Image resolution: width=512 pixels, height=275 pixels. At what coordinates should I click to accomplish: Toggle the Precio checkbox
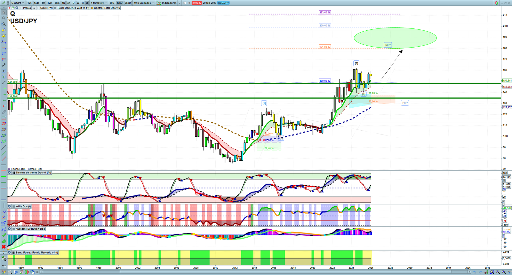(21, 8)
